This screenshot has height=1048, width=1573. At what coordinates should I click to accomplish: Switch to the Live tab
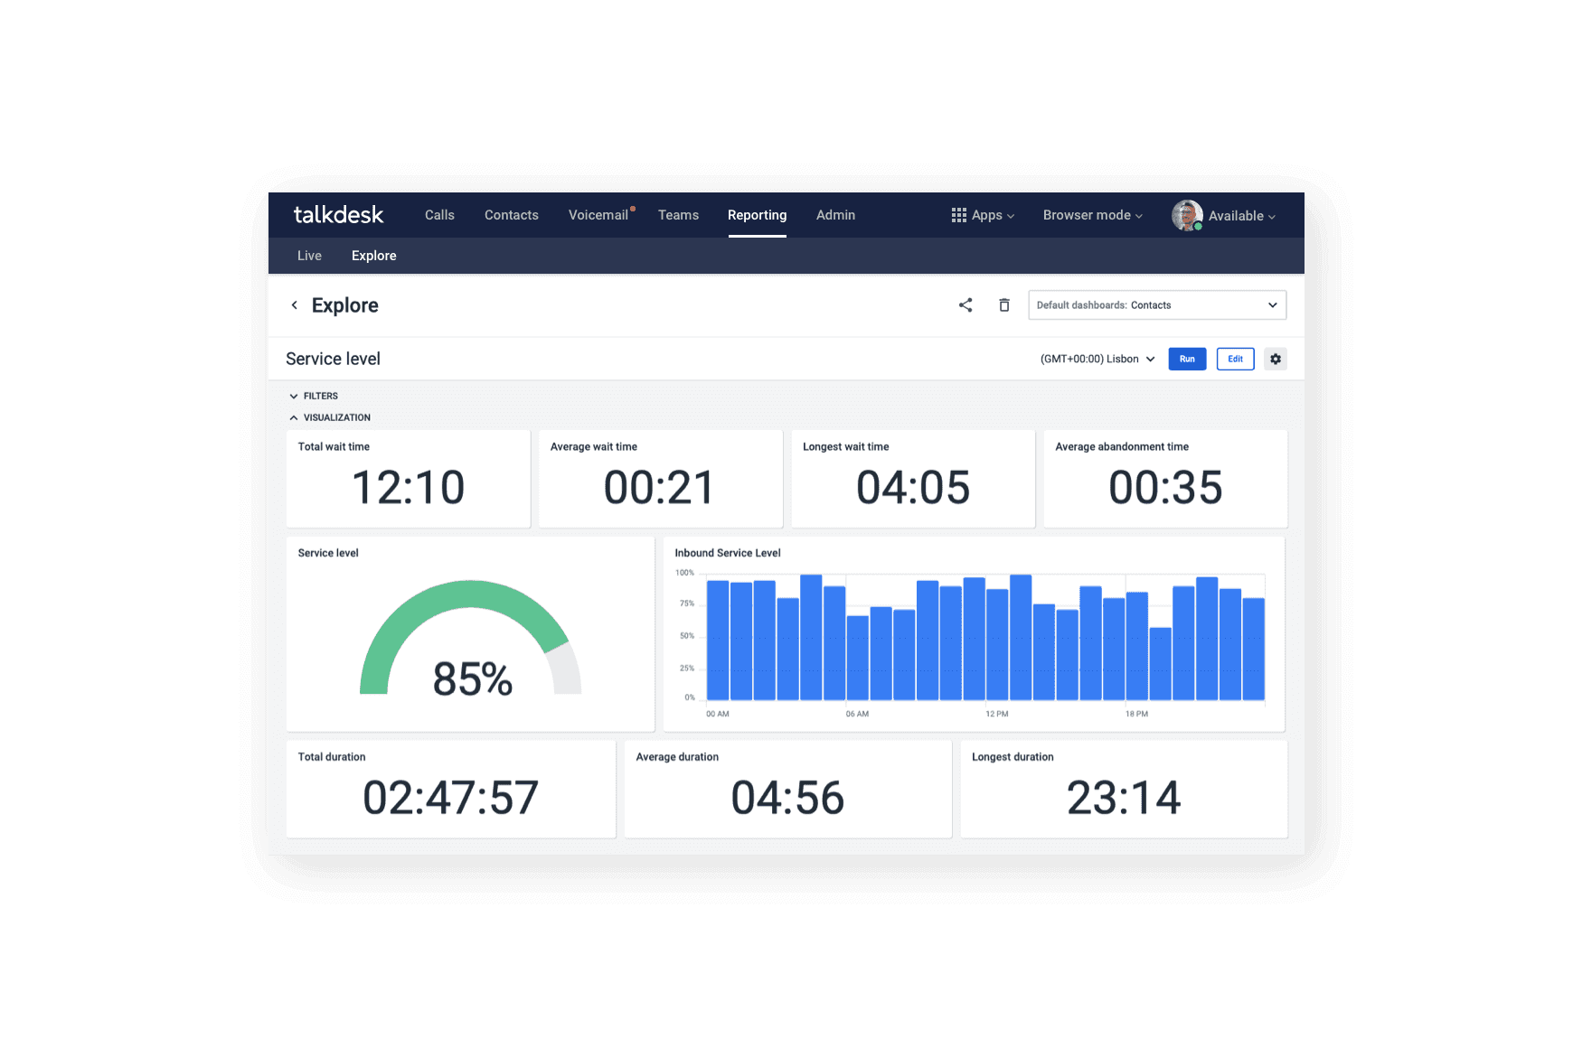coord(309,256)
